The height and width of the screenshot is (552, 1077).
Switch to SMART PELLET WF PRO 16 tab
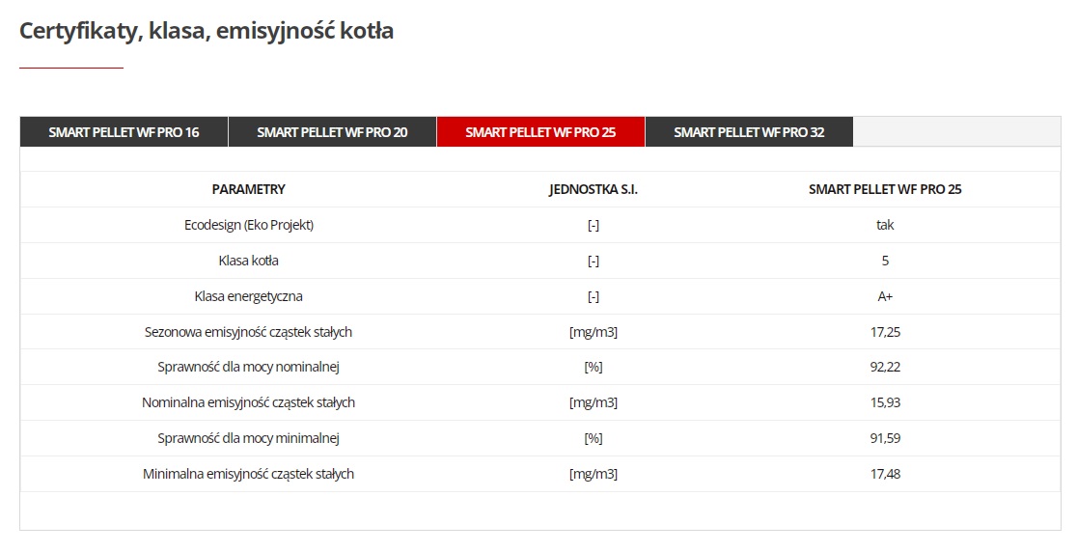pyautogui.click(x=124, y=132)
